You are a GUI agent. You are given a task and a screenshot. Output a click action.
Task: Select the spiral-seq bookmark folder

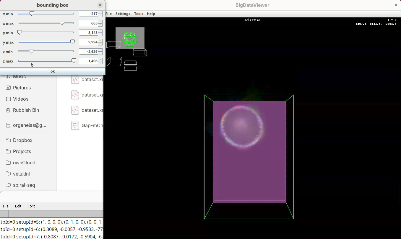[x=24, y=185]
